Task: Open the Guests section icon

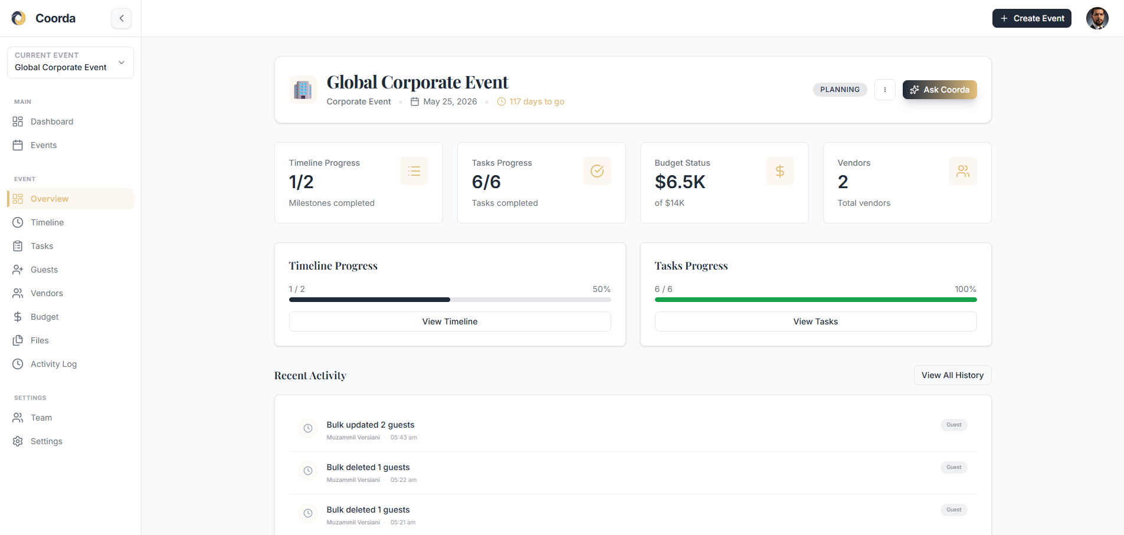Action: pyautogui.click(x=18, y=270)
